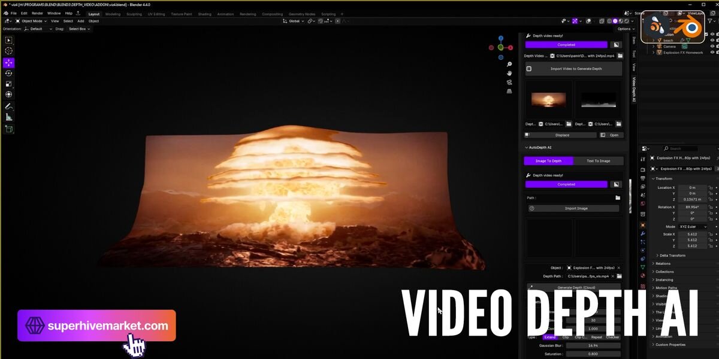Clear the Object field with X icon
Image resolution: width=719 pixels, height=359 pixels.
(618, 267)
